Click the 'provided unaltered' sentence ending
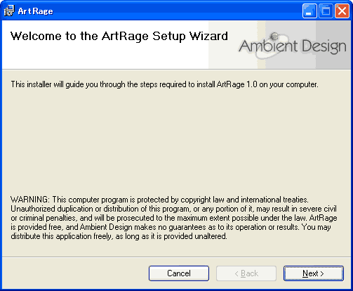 pyautogui.click(x=195, y=236)
